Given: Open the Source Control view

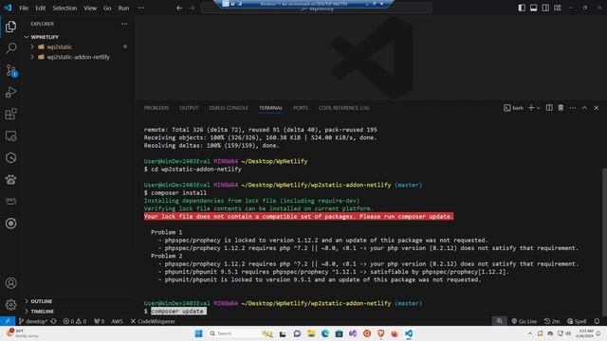Looking at the screenshot, I should pos(10,70).
